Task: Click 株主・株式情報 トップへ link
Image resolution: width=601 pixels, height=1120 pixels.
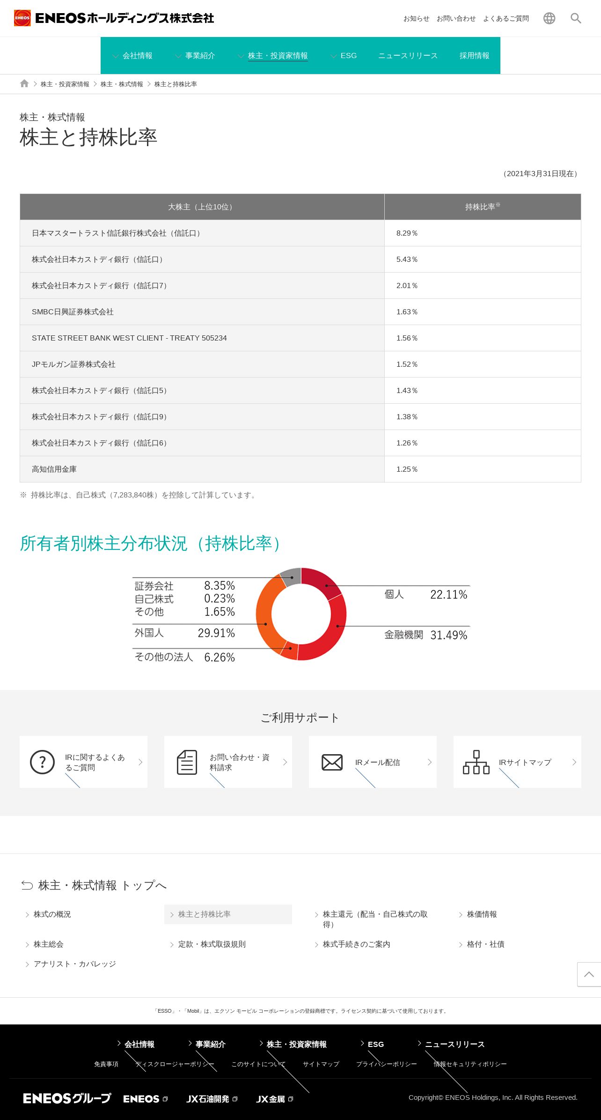Action: 103,885
